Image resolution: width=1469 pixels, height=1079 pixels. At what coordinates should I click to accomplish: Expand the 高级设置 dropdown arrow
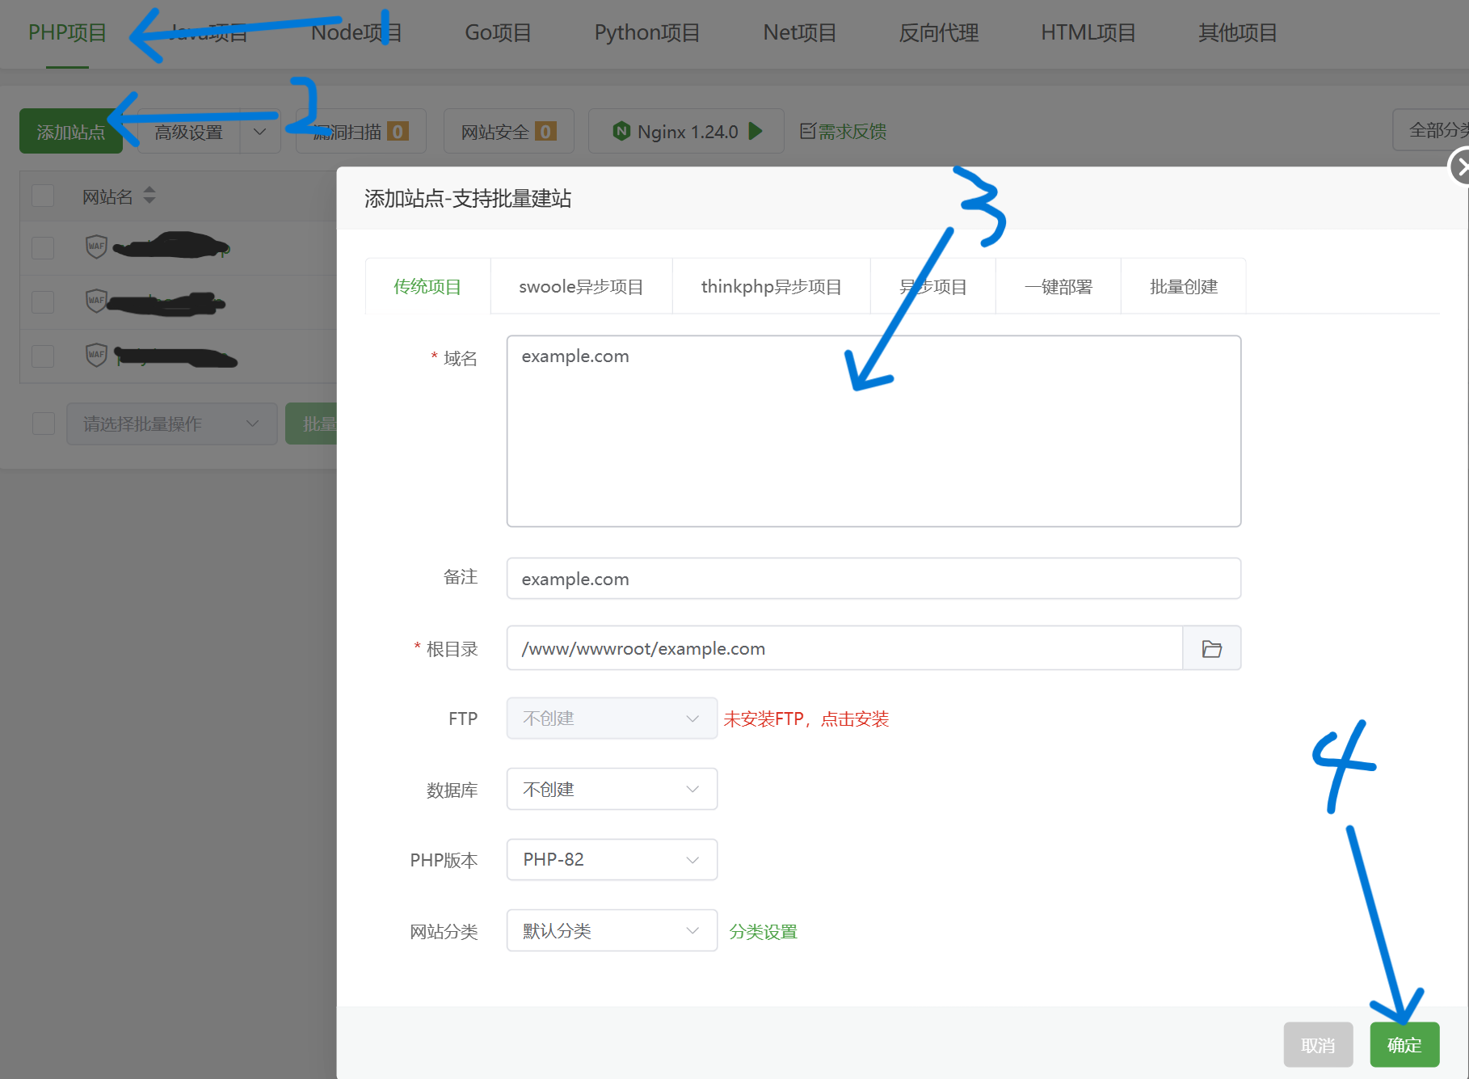coord(260,132)
